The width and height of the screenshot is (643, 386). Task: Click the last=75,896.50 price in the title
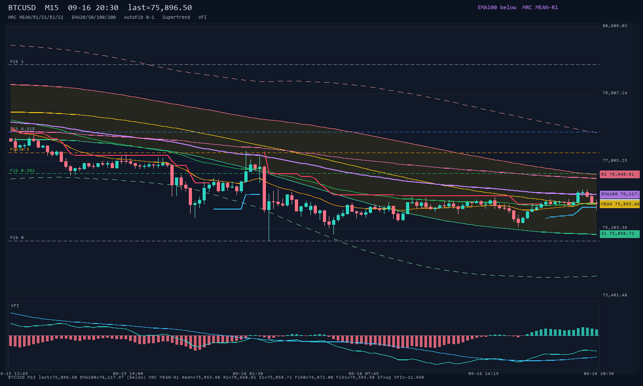pyautogui.click(x=160, y=7)
